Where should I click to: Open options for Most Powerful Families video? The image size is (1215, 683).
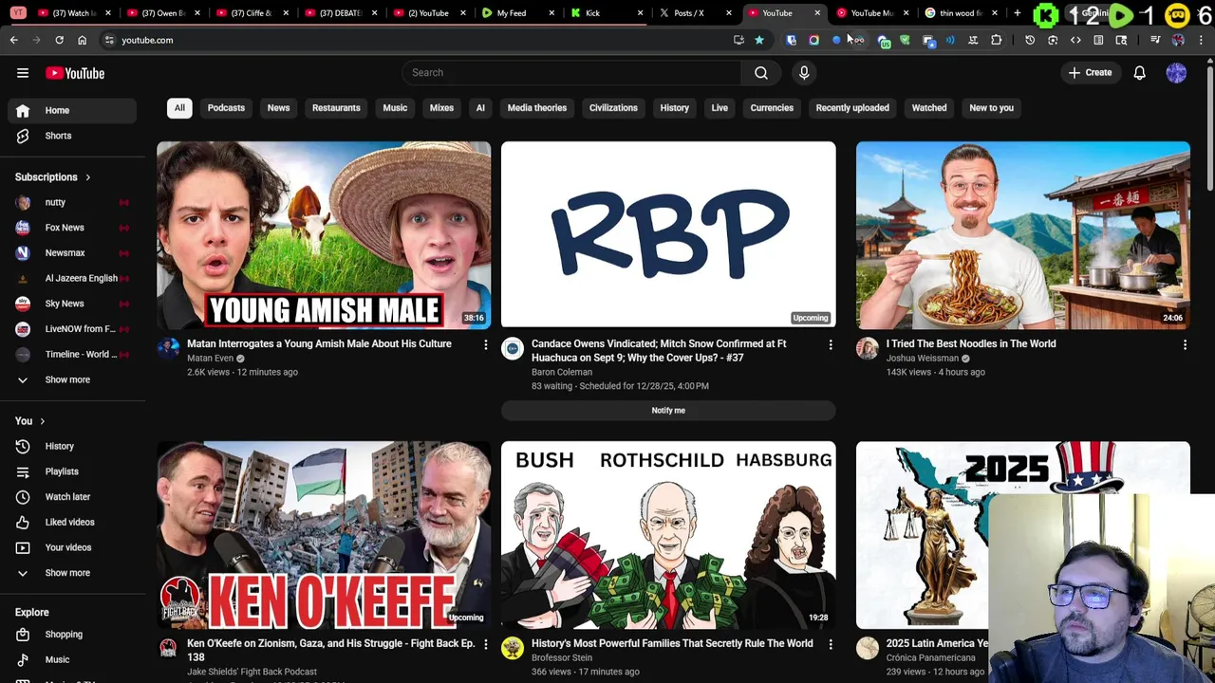[x=830, y=644]
